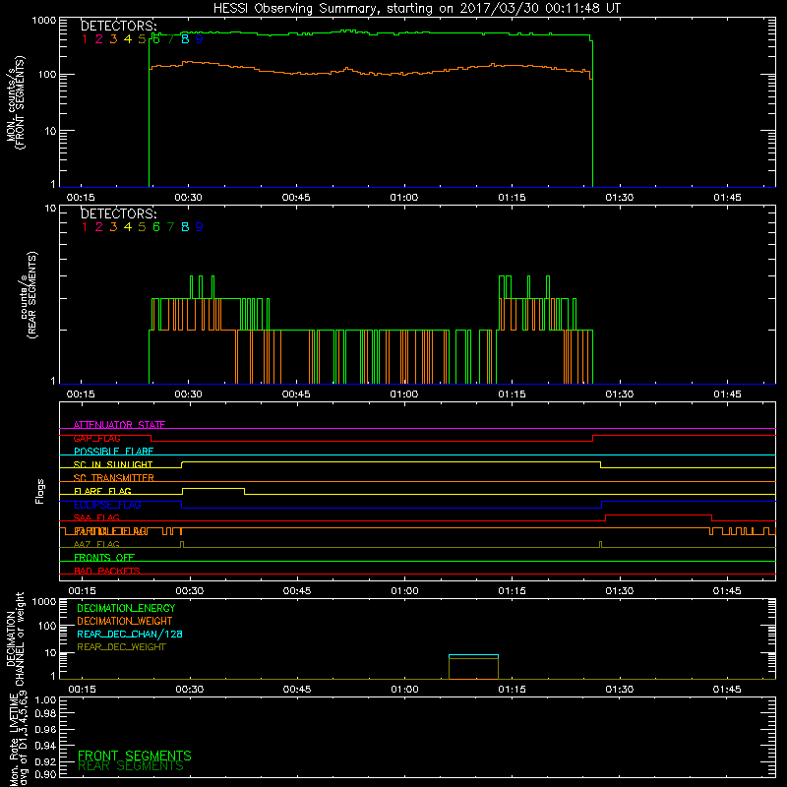The height and width of the screenshot is (787, 787).
Task: Select DETECTORS: label in the front segments plot
Action: pyautogui.click(x=118, y=26)
